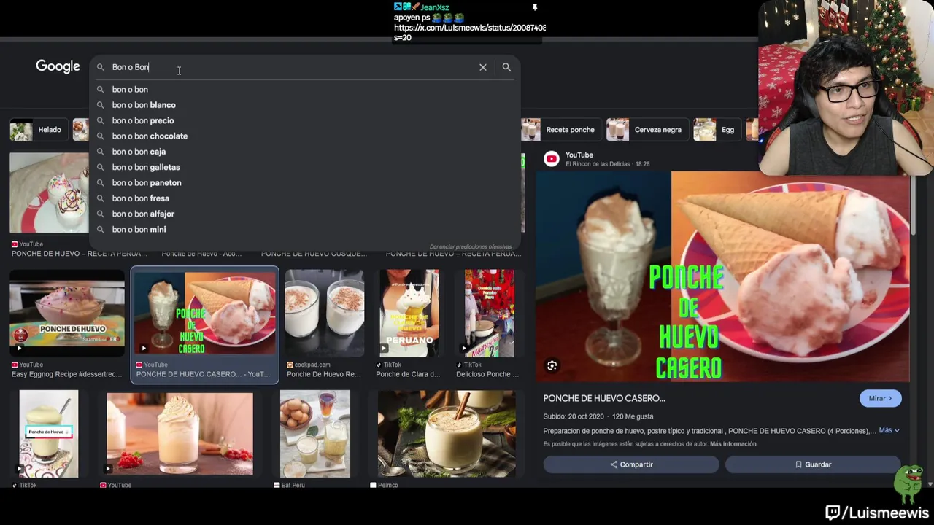
Task: Click the Google Lens icon on preview image
Action: [552, 365]
